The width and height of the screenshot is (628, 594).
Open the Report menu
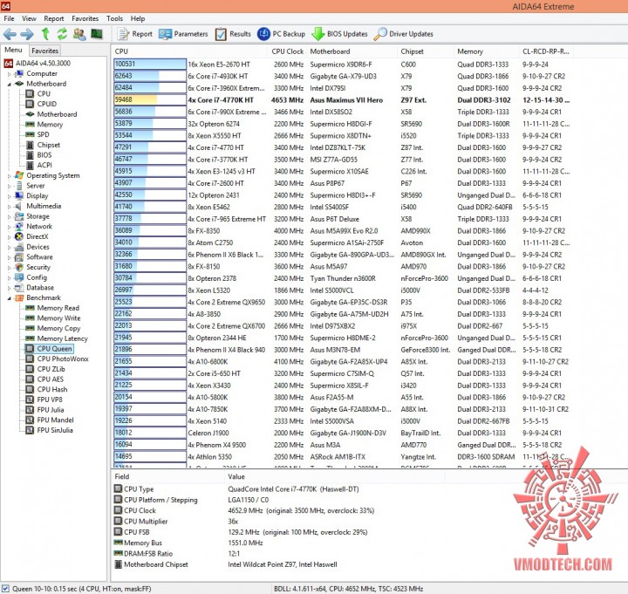54,18
